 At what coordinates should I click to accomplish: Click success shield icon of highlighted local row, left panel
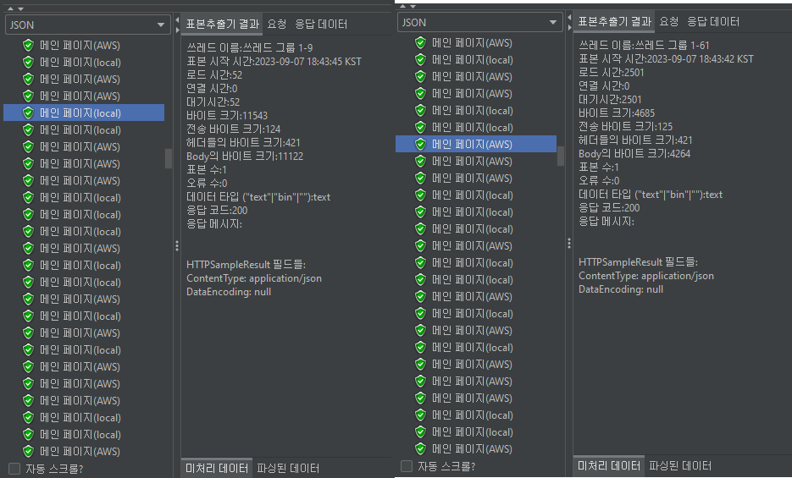click(x=28, y=113)
